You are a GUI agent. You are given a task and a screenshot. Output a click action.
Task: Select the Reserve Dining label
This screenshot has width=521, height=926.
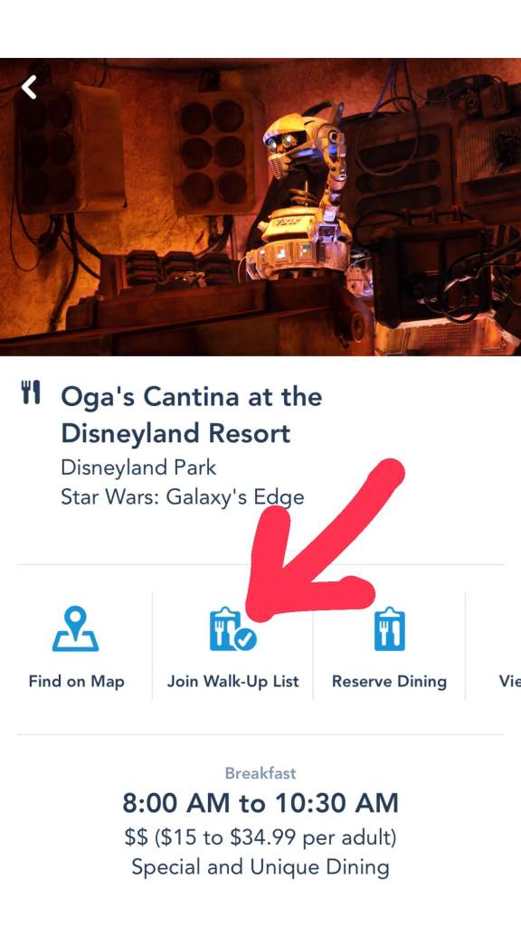point(389,682)
